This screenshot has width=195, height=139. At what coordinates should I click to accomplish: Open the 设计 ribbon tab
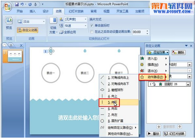pyautogui.click(x=45, y=11)
